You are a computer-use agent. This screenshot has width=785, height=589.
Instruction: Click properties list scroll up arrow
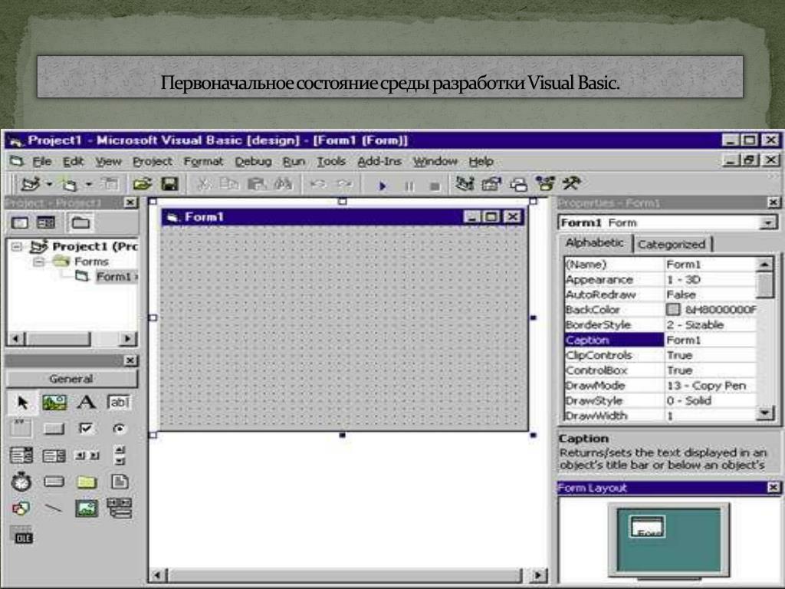[x=764, y=264]
